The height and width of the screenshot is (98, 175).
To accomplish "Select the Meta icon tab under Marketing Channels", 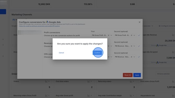I will click(14, 20).
